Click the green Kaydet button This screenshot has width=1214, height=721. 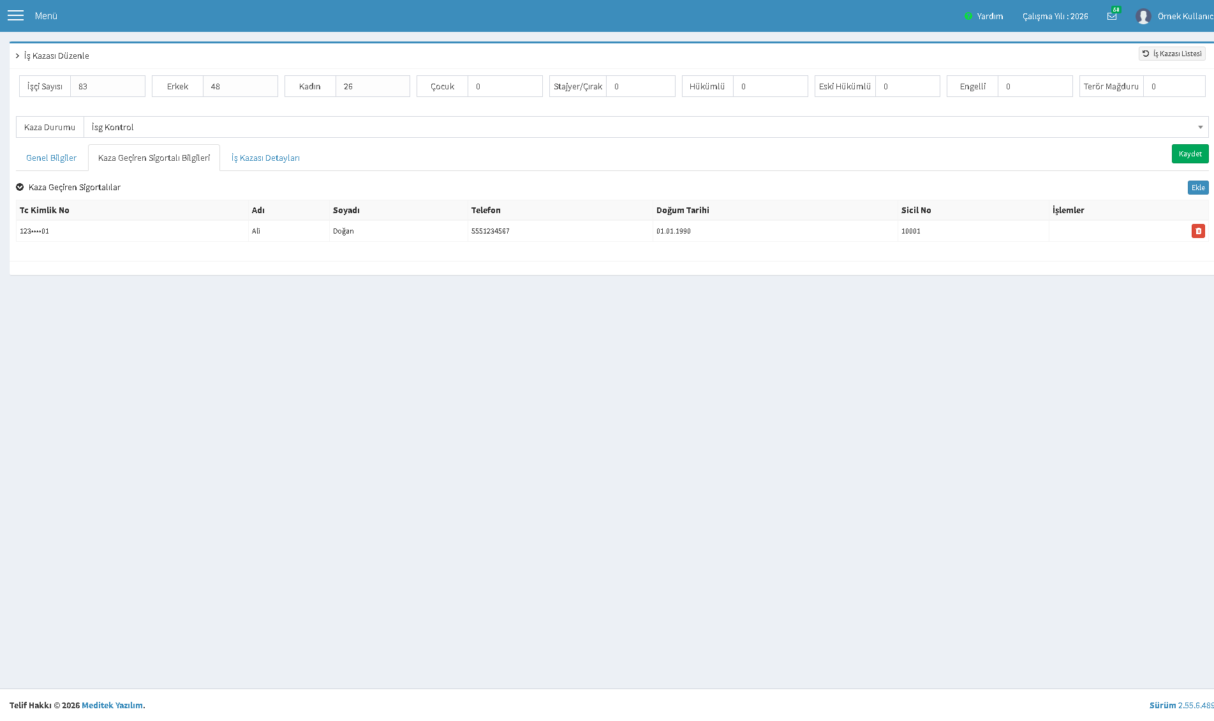click(1190, 154)
